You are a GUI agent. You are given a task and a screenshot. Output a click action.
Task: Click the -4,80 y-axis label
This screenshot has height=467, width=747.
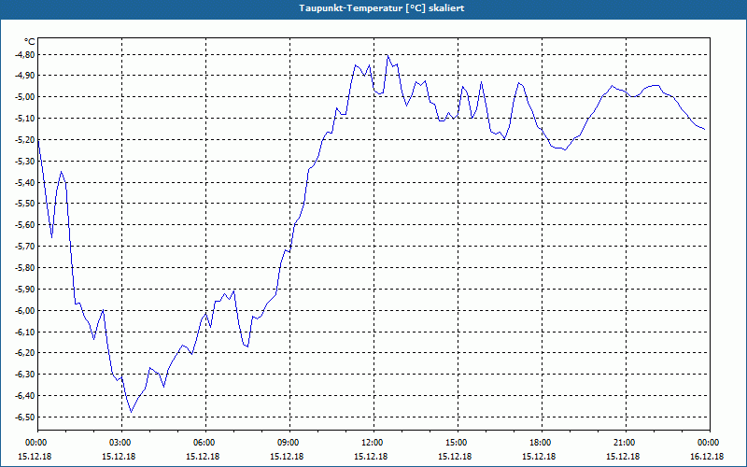tap(25, 55)
